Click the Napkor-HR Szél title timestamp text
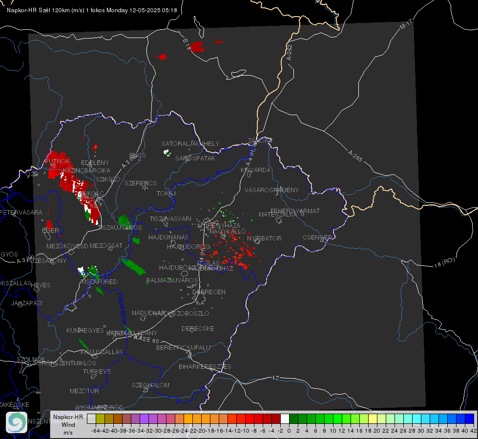Image resolution: width=478 pixels, height=439 pixels. (92, 10)
